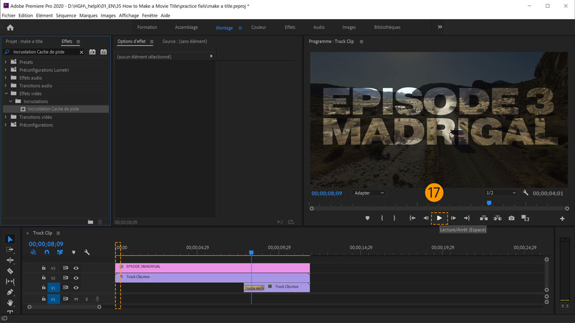Select Incrustation Cache de piste effect
This screenshot has width=575, height=323.
click(53, 109)
